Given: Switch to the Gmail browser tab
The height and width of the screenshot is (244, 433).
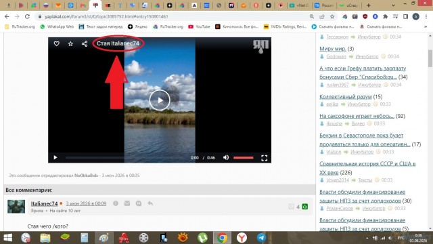Looking at the screenshot, I should 83,5.
